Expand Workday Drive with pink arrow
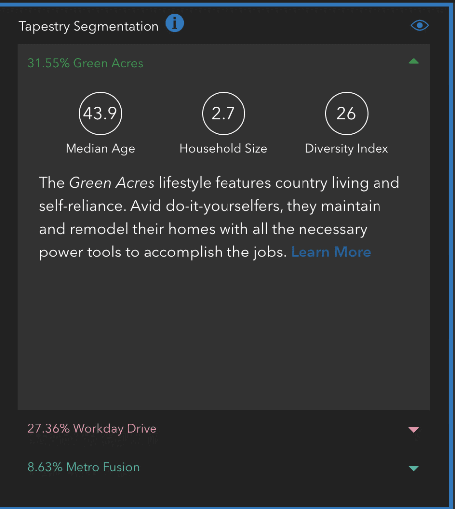455x509 pixels. pyautogui.click(x=414, y=430)
